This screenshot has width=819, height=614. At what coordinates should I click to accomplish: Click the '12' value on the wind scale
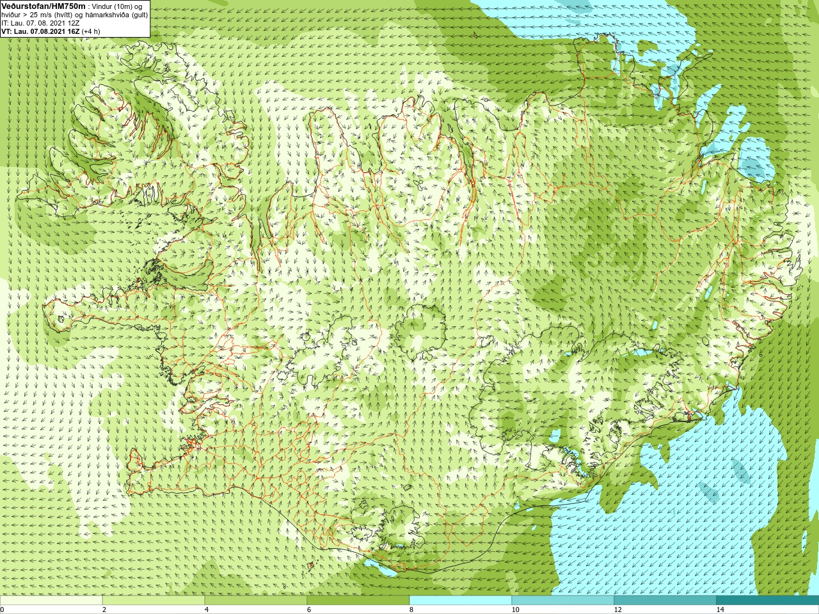pyautogui.click(x=617, y=610)
